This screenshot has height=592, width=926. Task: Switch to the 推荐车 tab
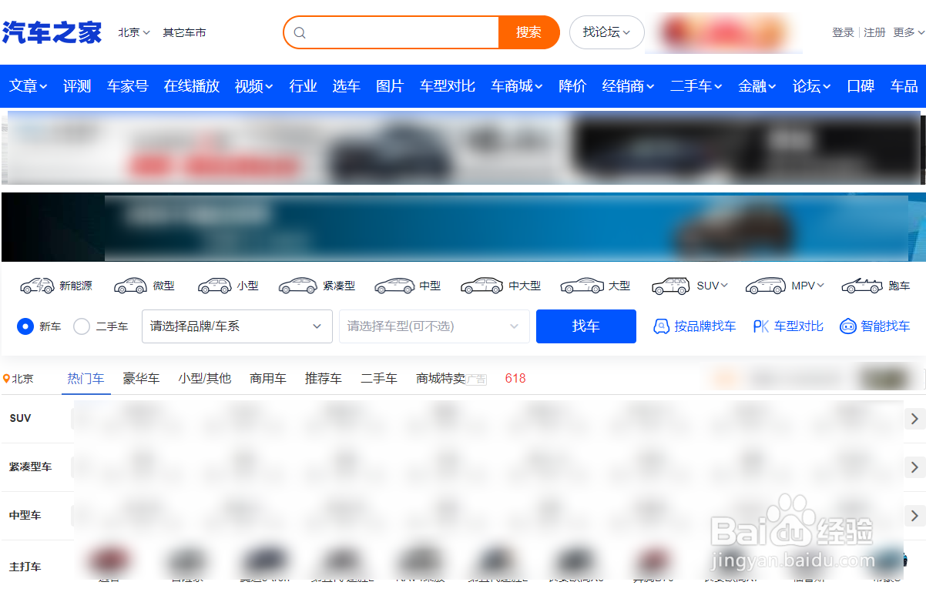(324, 379)
